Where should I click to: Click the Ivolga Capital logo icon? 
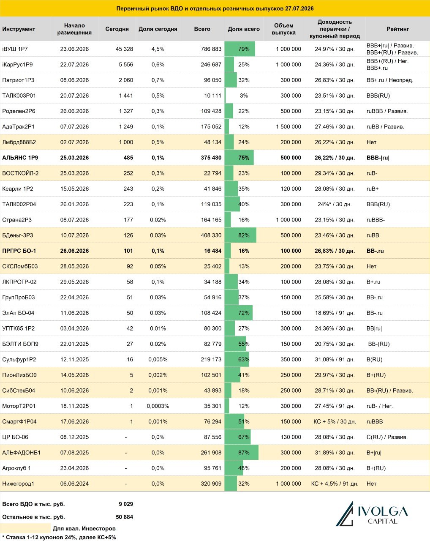[345, 514]
